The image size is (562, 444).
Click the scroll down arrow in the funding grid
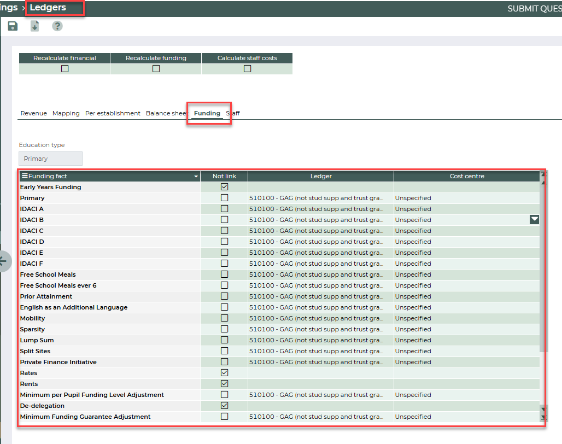click(x=543, y=409)
